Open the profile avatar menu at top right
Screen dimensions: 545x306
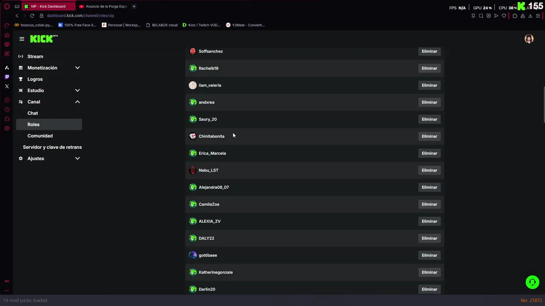[x=529, y=39]
